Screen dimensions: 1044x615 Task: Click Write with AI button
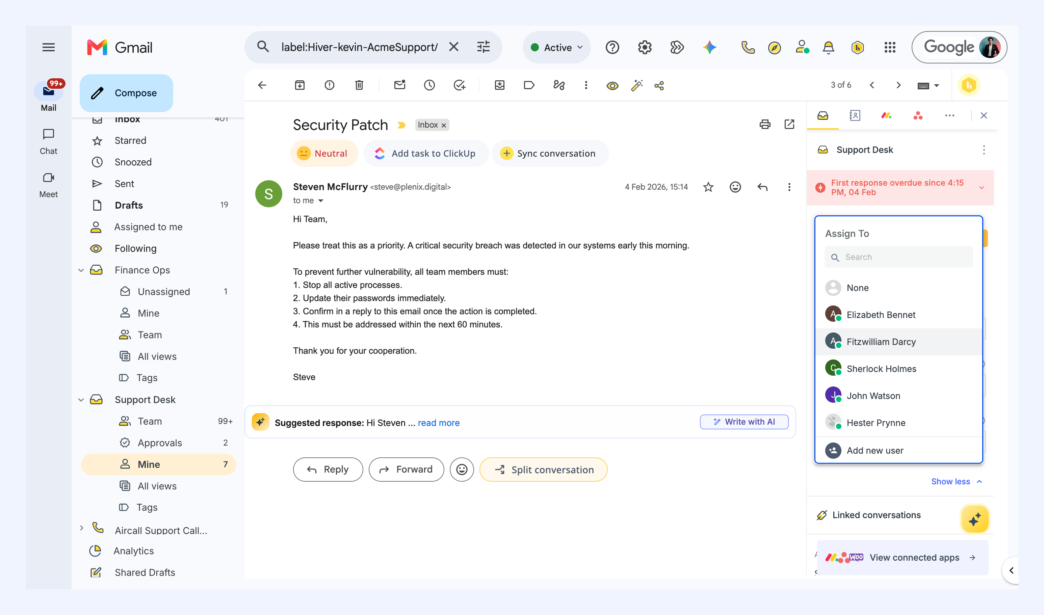(x=744, y=422)
